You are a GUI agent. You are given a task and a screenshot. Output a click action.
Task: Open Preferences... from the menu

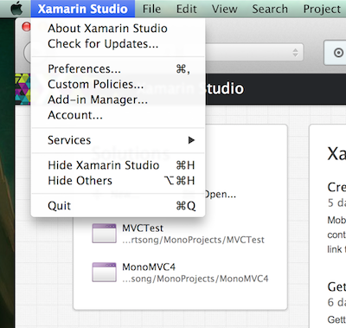tap(118, 68)
